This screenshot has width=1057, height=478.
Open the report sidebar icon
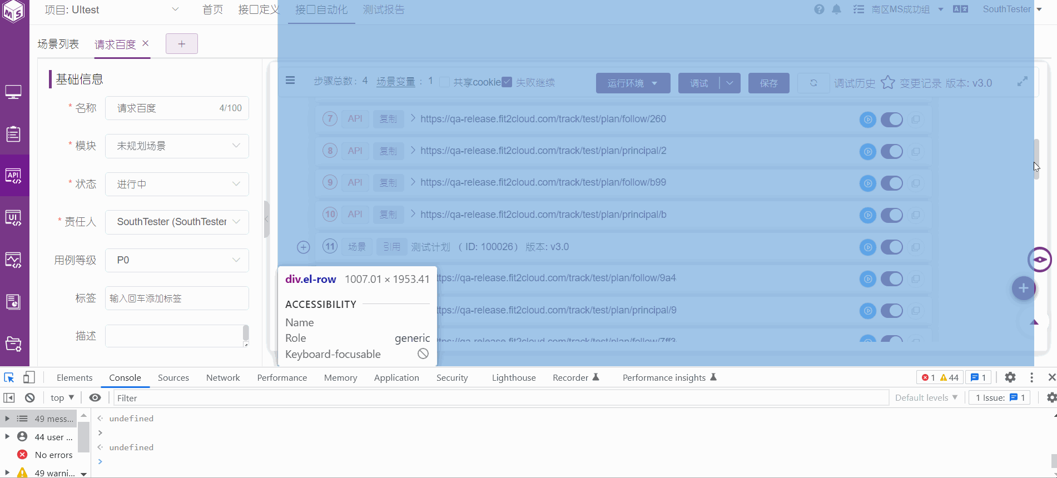(x=13, y=302)
